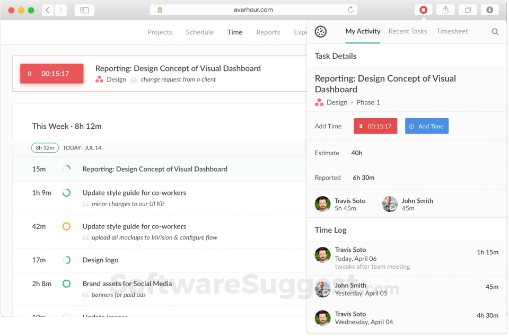
Task: Click Travis Soto's avatar on Today, April 06 log
Action: [x=323, y=254]
